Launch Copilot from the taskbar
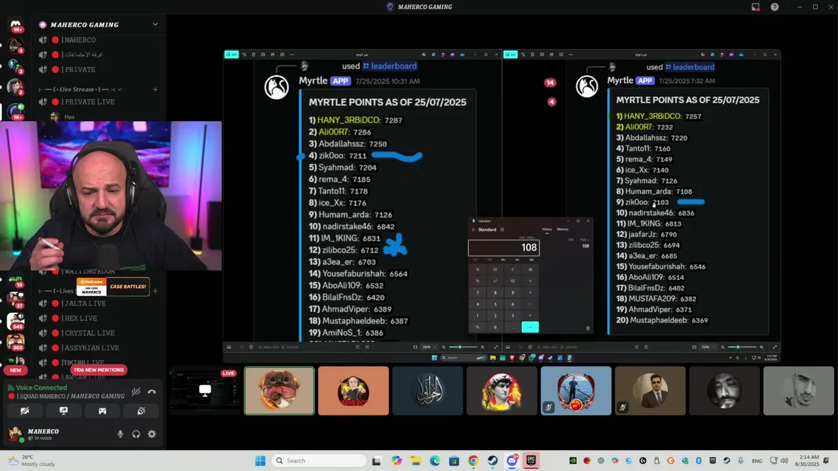 (x=397, y=461)
